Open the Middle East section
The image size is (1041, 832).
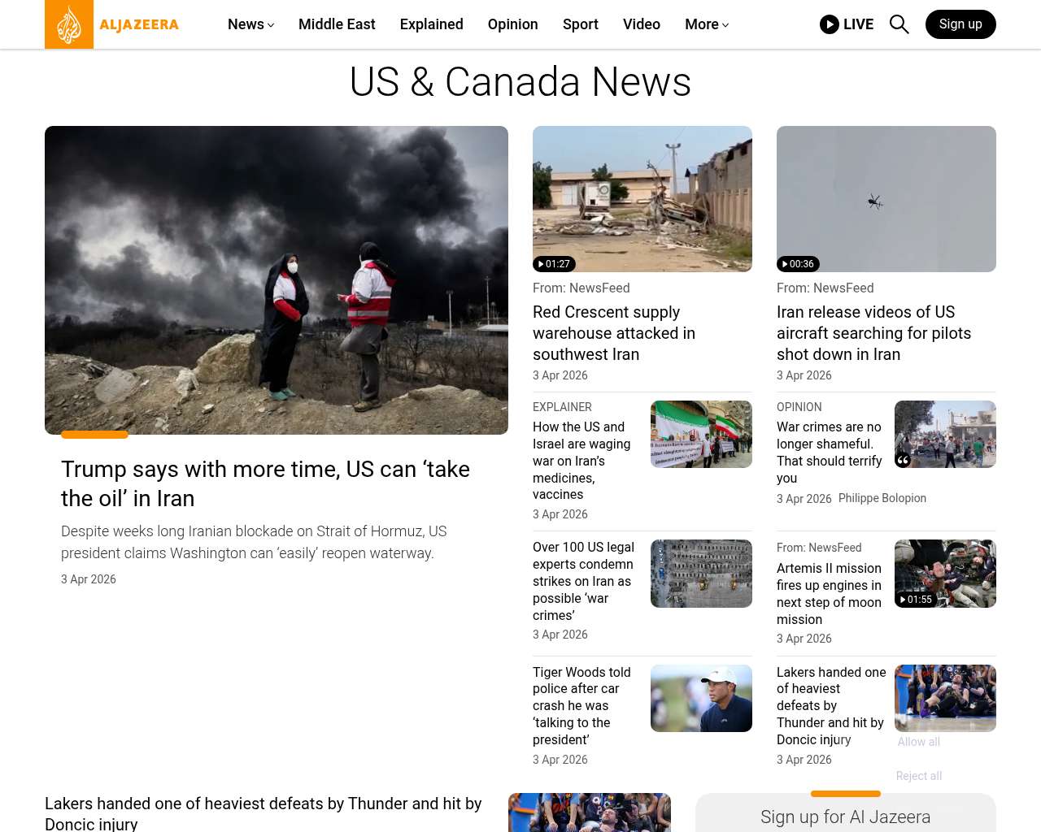point(337,24)
